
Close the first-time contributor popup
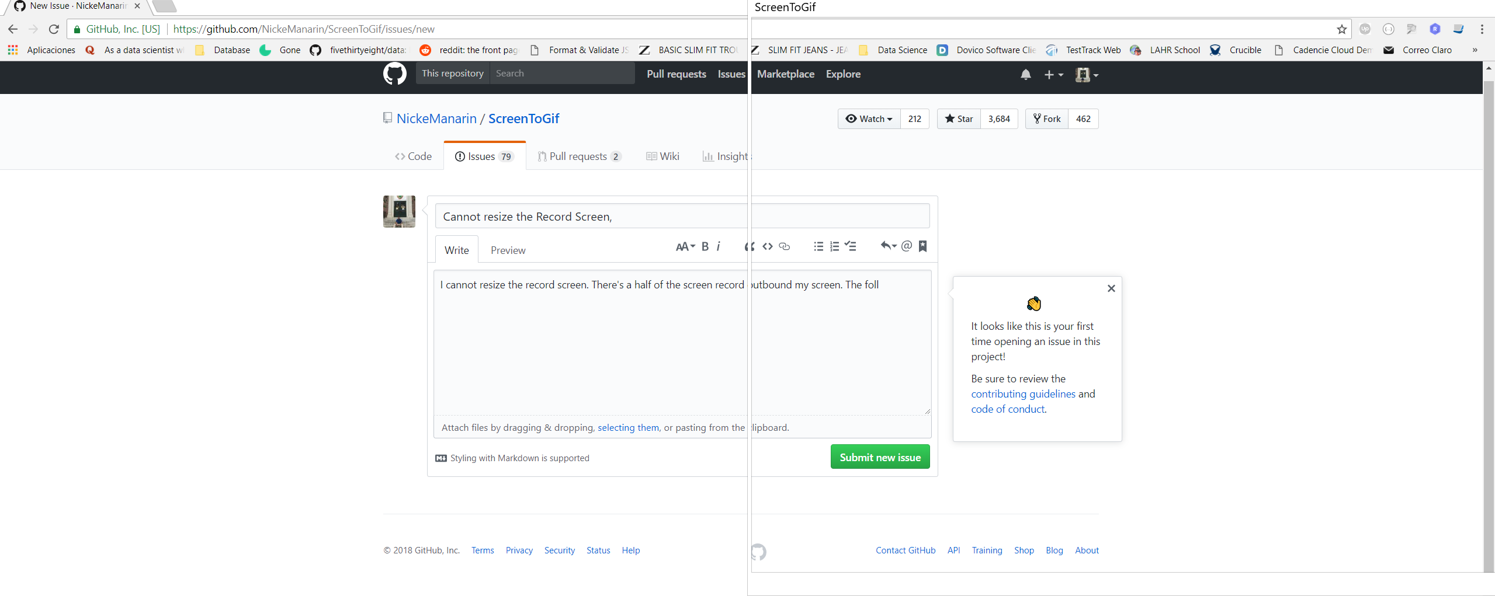point(1111,288)
